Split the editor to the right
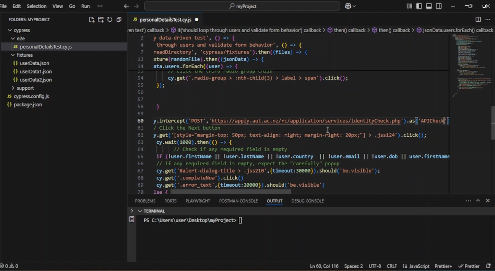495x271 pixels. click(x=478, y=19)
